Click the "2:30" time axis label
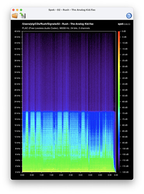 71,175
